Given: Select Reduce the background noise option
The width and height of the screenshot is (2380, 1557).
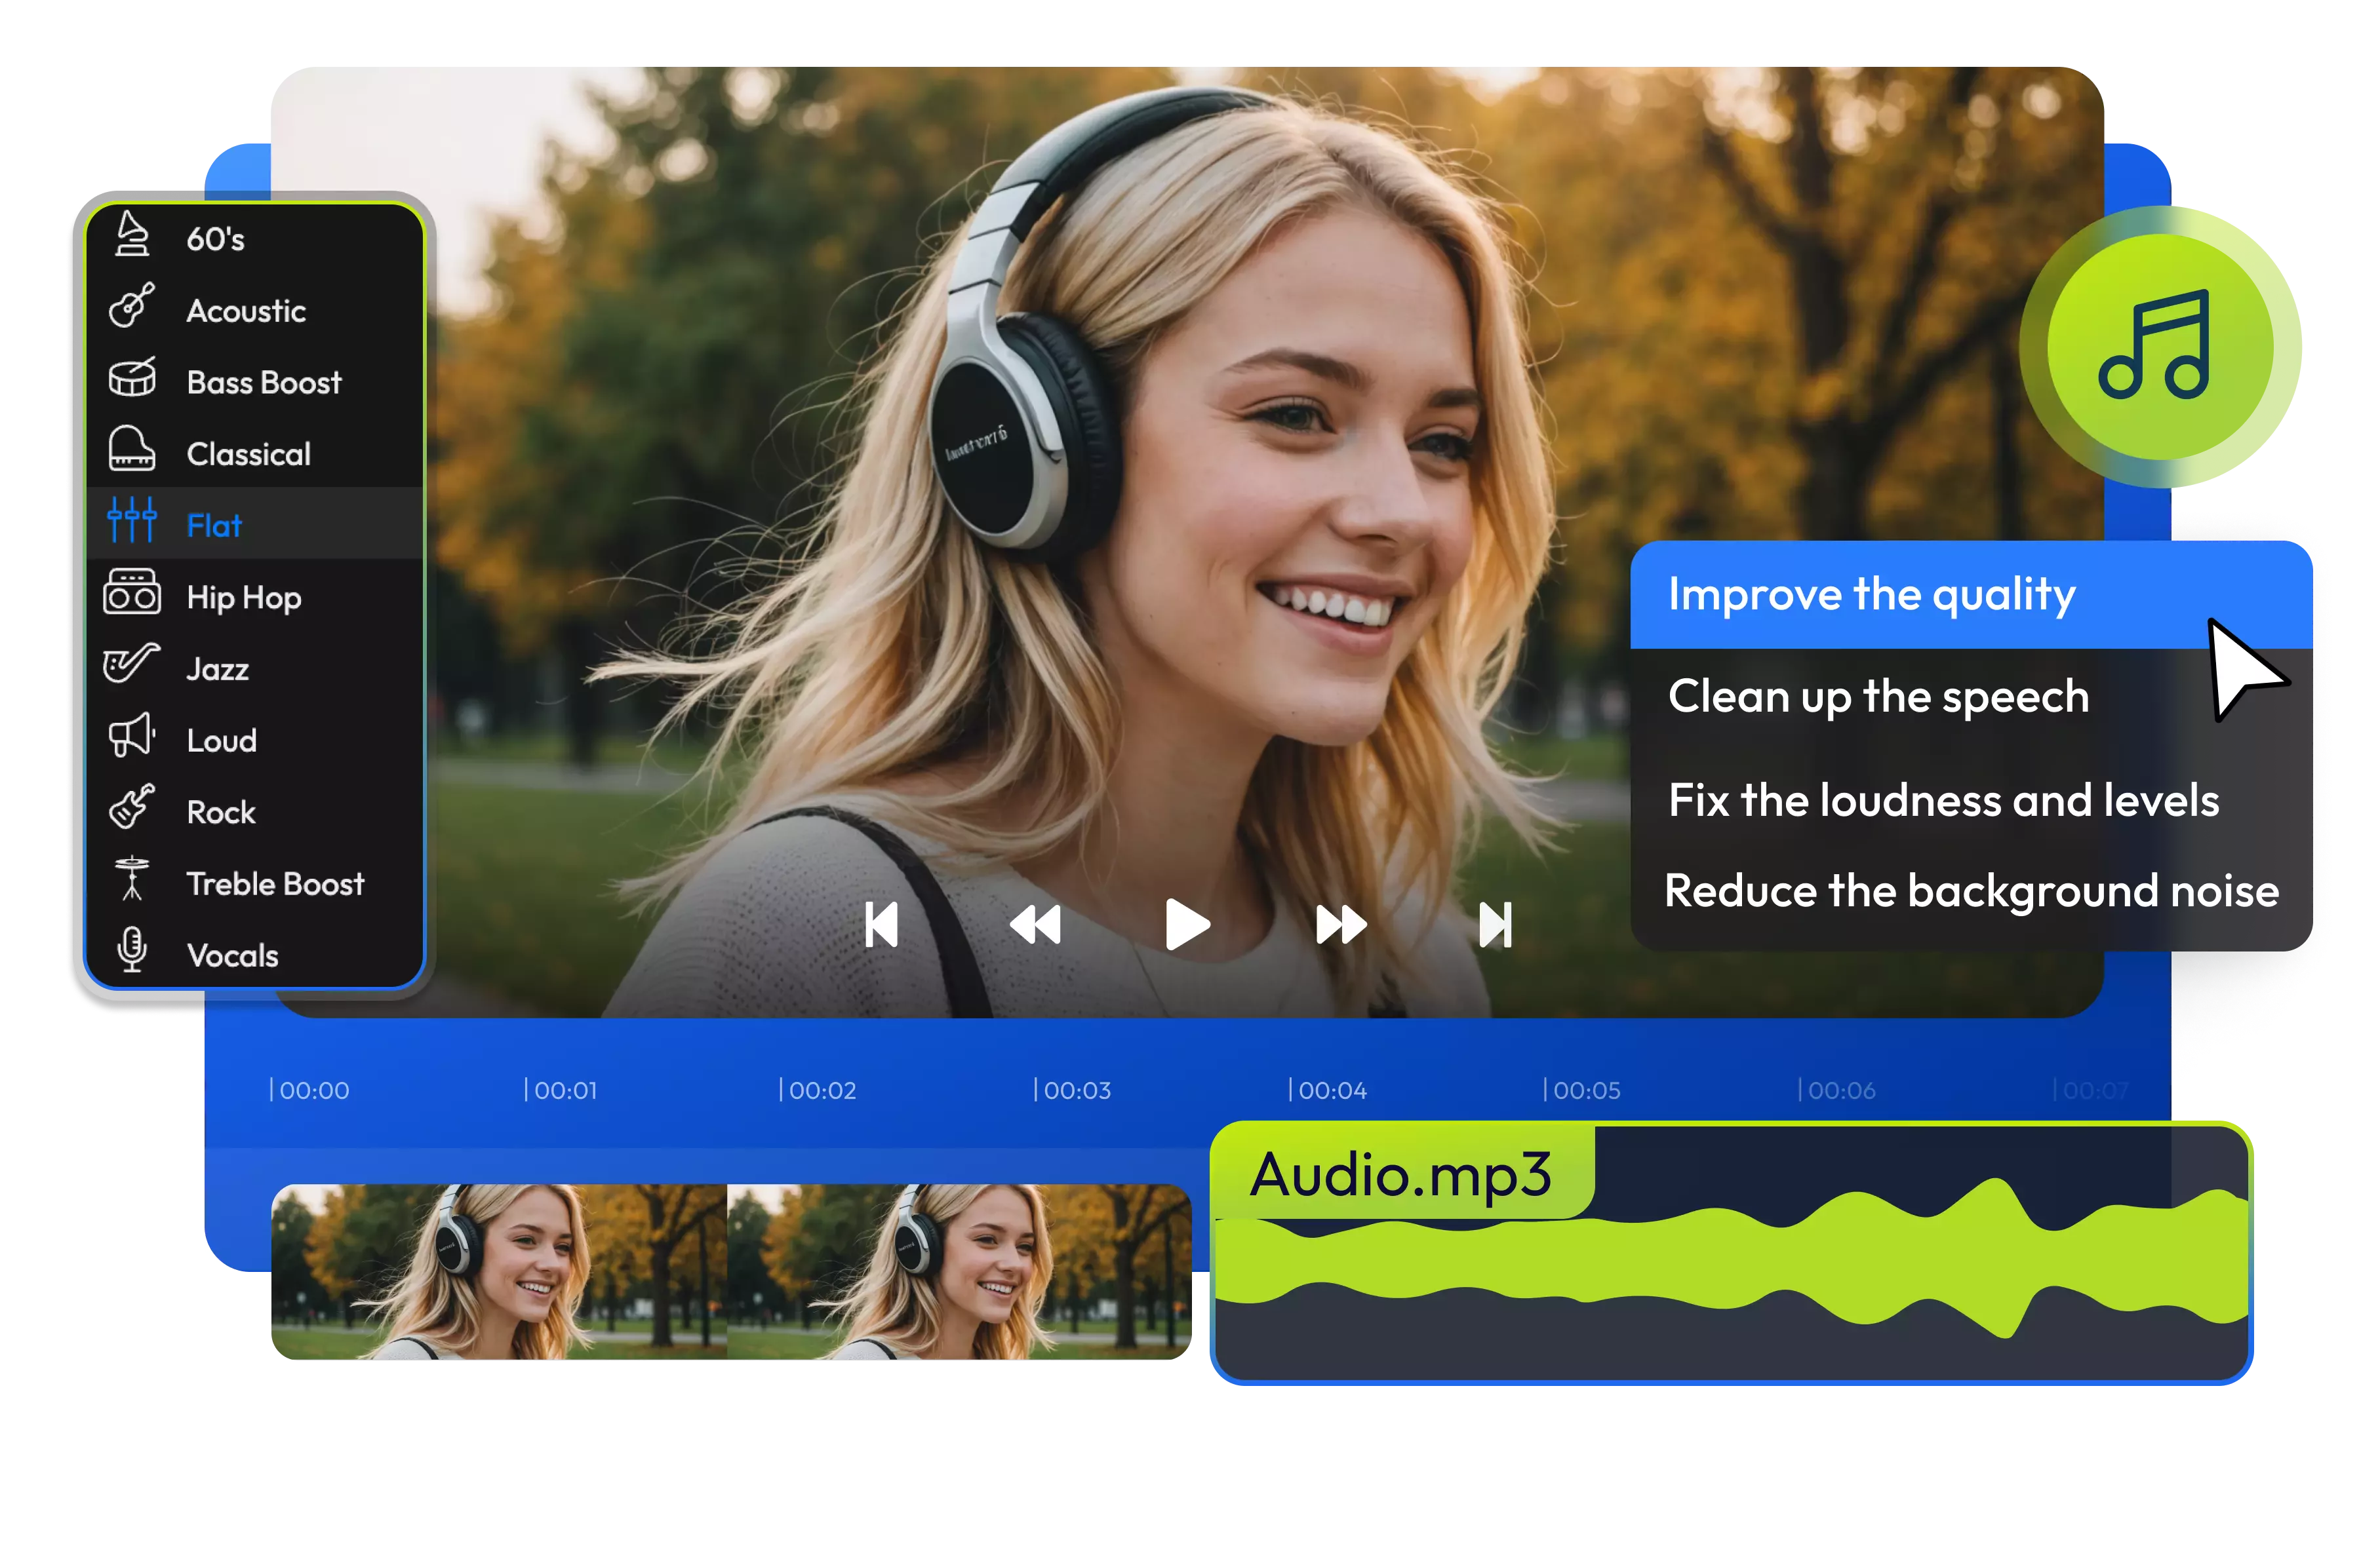Looking at the screenshot, I should pos(1971,891).
